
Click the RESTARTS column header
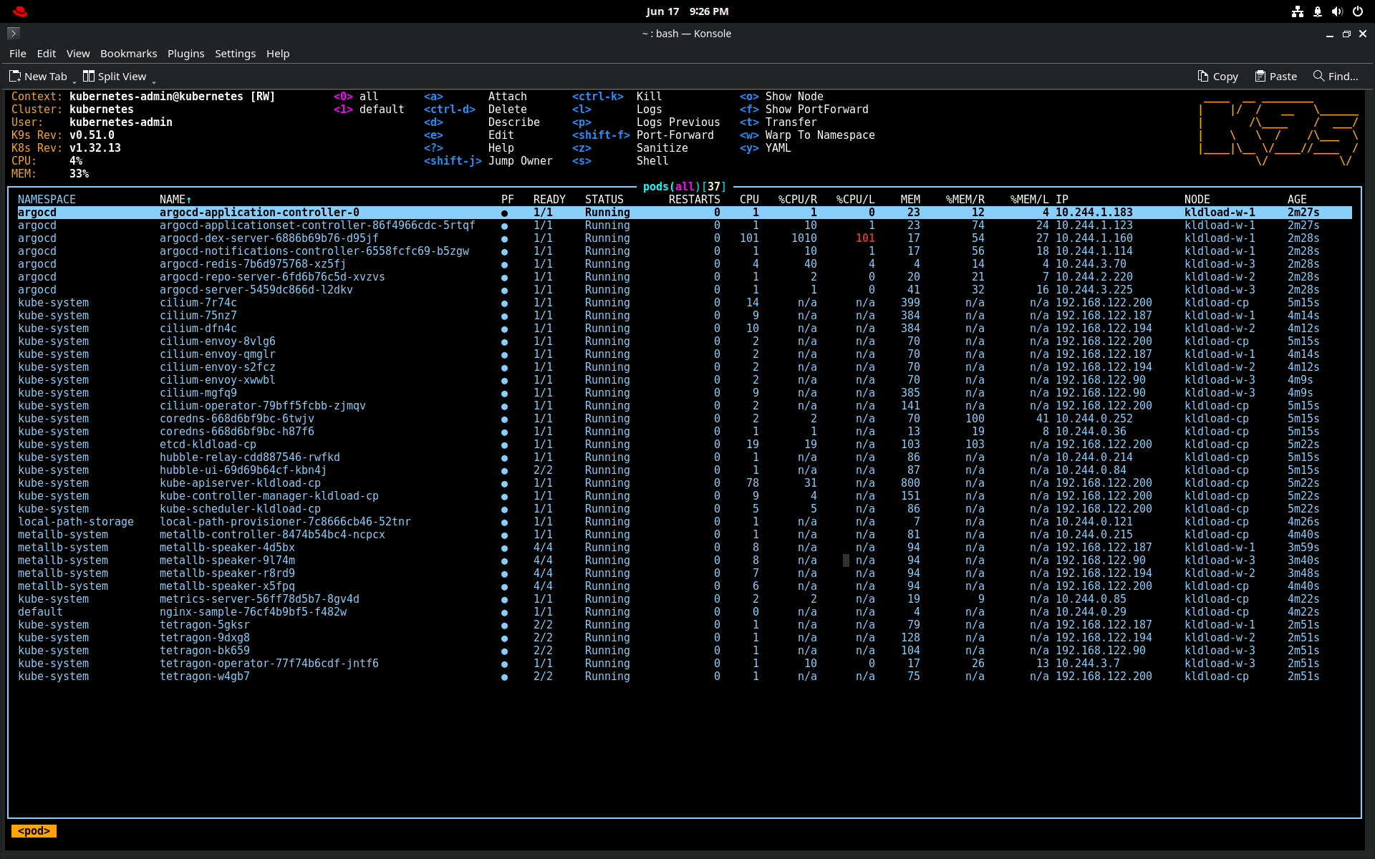coord(694,200)
